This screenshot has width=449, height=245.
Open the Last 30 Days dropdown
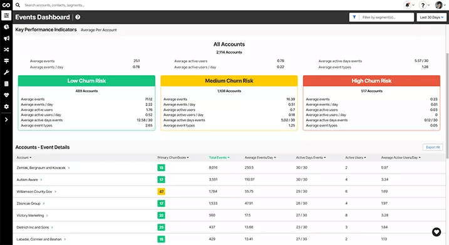(x=431, y=17)
